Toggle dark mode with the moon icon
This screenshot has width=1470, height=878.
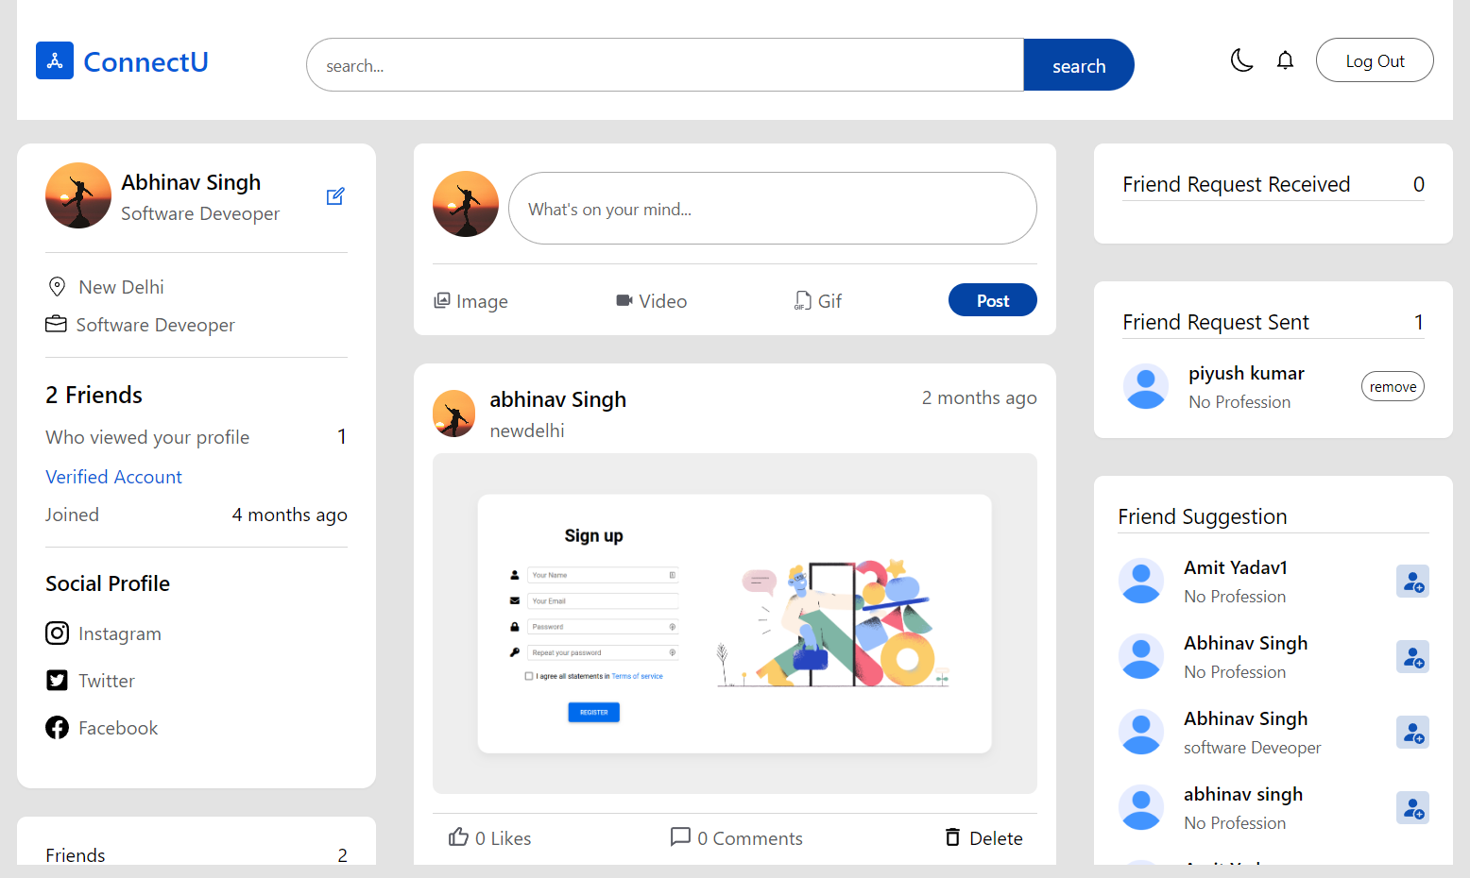point(1241,60)
